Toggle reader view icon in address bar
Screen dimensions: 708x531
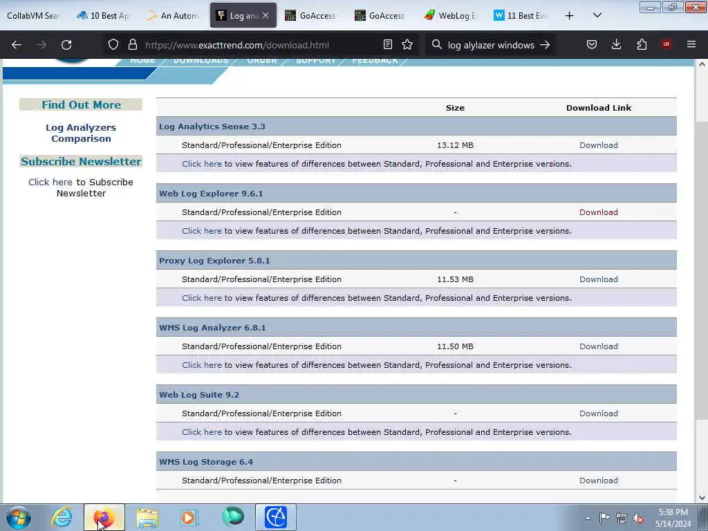387,45
